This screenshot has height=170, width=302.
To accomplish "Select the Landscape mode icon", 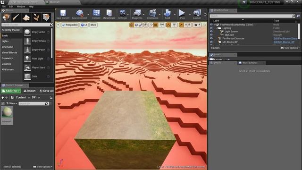I will [x=26, y=17].
